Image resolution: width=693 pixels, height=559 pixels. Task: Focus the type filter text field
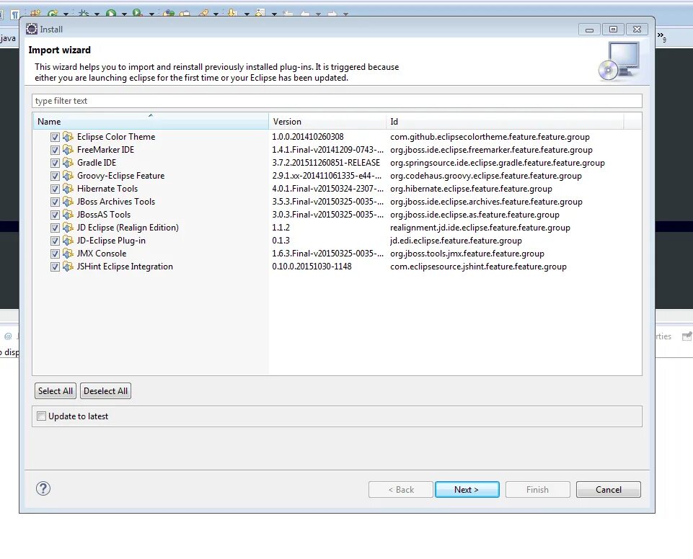337,101
